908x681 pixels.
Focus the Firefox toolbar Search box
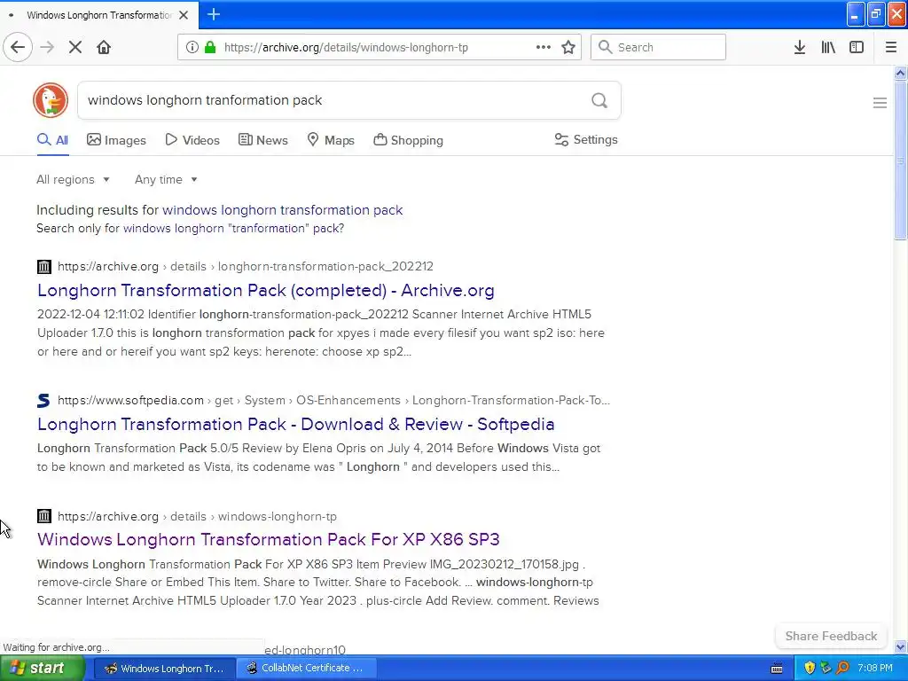click(658, 47)
